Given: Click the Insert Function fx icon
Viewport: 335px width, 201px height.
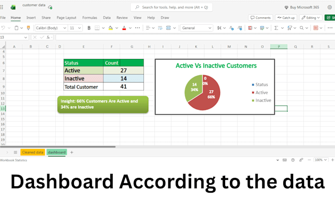Looking at the screenshot, I should (x=48, y=37).
